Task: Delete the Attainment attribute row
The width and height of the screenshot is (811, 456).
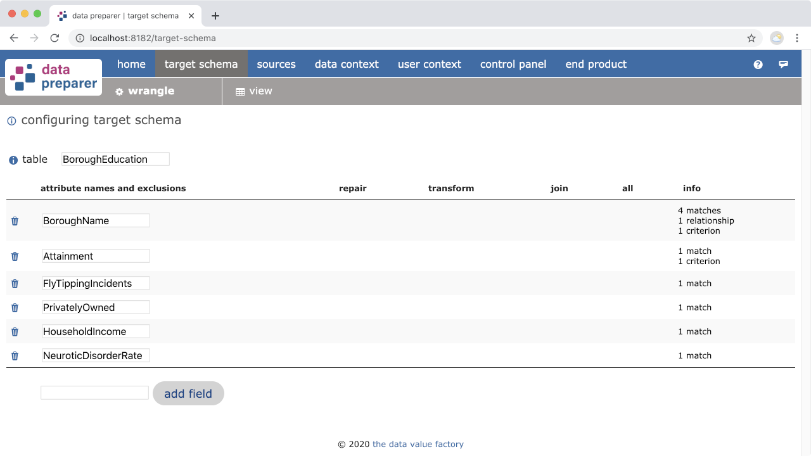Action: coord(15,256)
